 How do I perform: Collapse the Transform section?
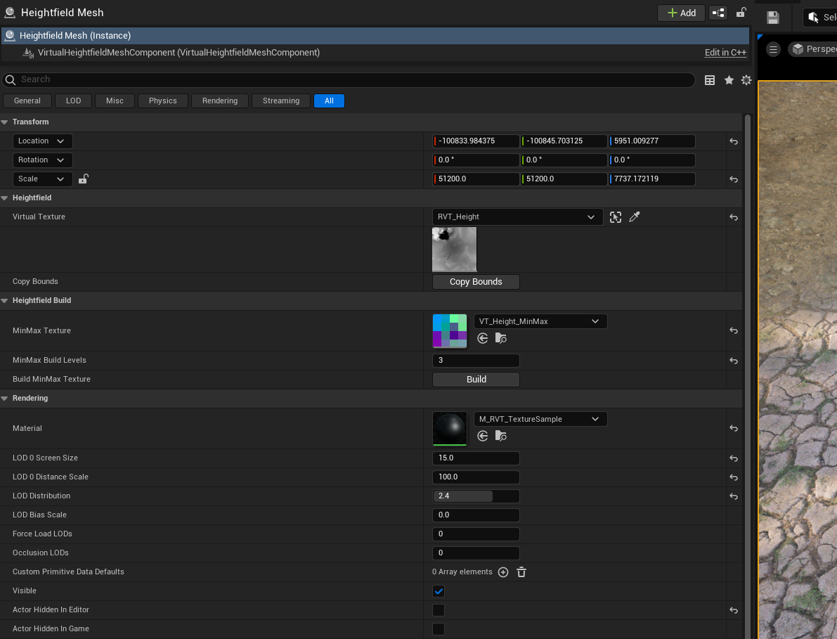6,122
